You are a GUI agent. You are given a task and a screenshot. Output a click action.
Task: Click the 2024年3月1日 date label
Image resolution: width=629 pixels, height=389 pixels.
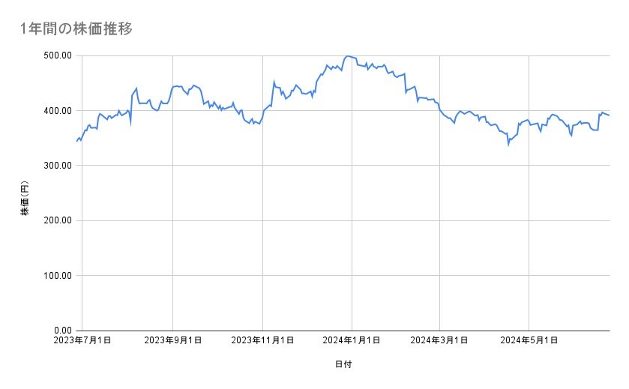coord(440,341)
